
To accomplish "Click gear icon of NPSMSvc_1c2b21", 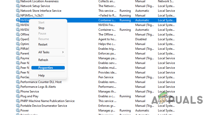I will click(x=18, y=15).
